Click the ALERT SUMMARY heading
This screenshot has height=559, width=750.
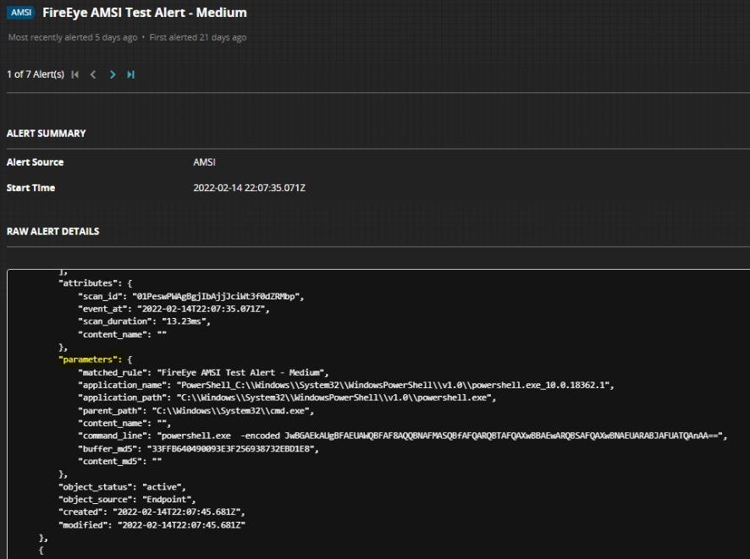(47, 134)
